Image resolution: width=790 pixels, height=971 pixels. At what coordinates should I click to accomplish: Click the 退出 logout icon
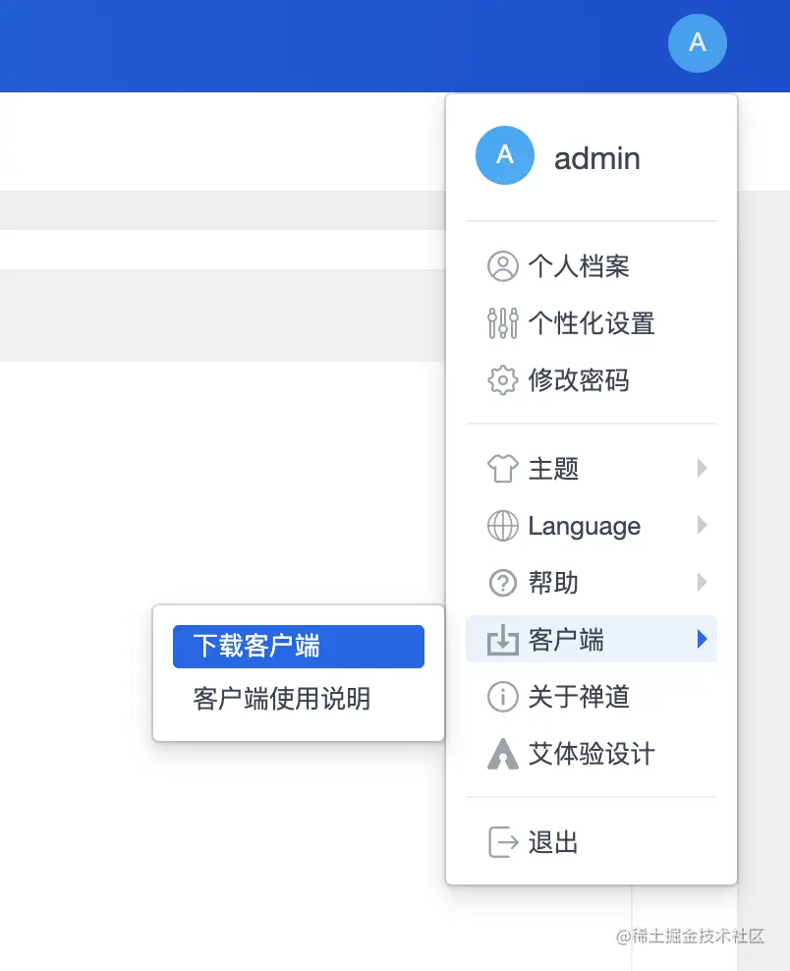tap(503, 842)
